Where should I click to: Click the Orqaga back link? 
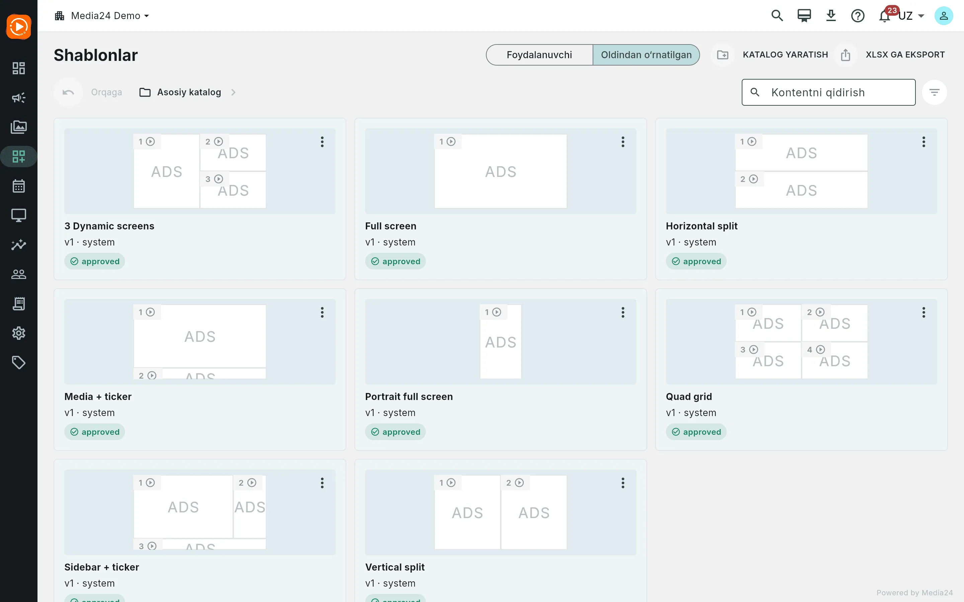(106, 92)
